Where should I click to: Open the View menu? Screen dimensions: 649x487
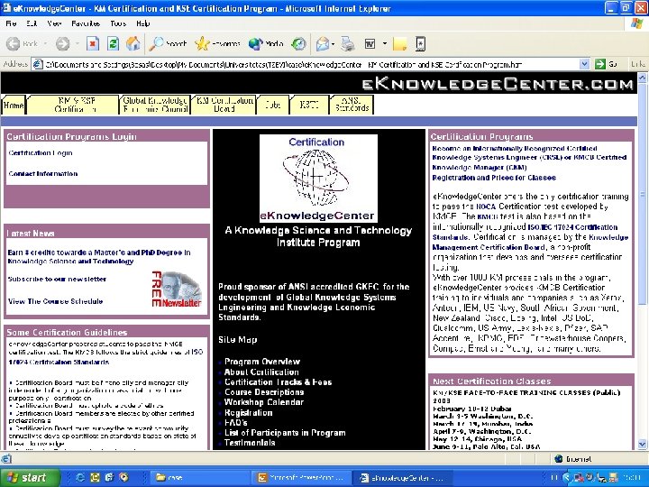click(x=54, y=23)
